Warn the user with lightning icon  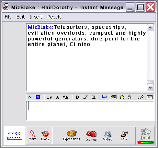(33, 136)
